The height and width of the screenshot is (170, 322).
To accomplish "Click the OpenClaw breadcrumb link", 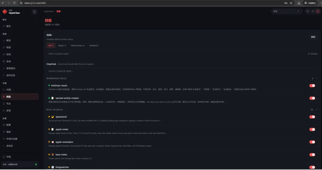I will click(49, 11).
